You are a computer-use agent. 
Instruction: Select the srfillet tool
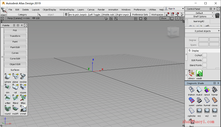(7, 98)
